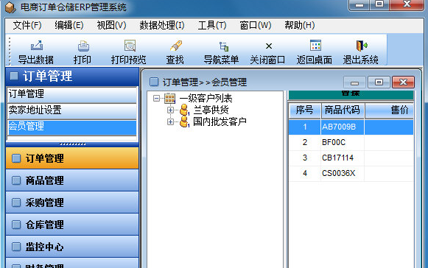Click the 一级客户列表 grid icon

tap(169, 98)
